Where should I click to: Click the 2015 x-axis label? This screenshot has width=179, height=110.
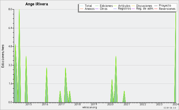click(29, 104)
